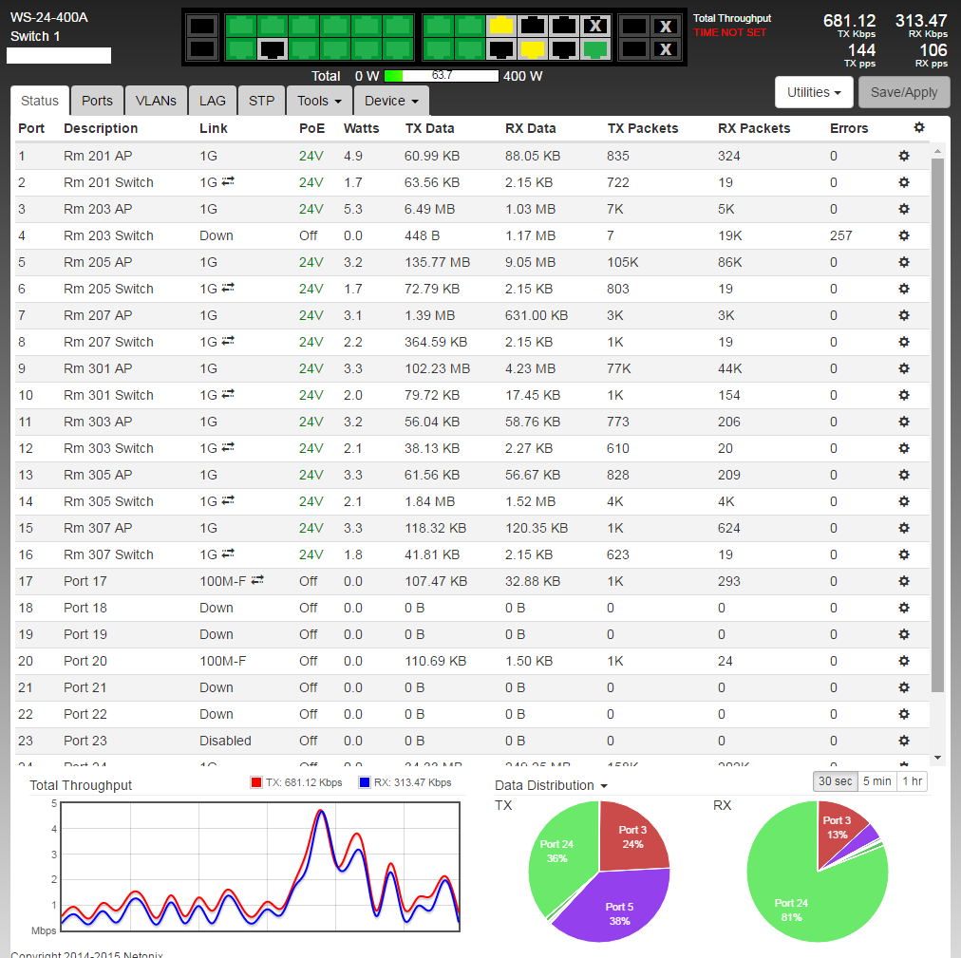Image resolution: width=961 pixels, height=958 pixels.
Task: Set the time range to 1 hr
Action: coord(912,781)
